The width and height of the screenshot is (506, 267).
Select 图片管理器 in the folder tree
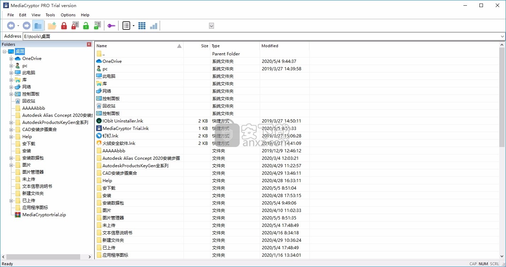click(33, 172)
